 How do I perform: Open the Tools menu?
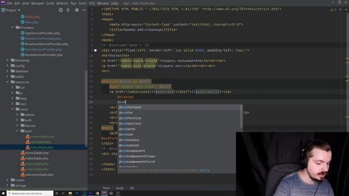[x=82, y=3]
